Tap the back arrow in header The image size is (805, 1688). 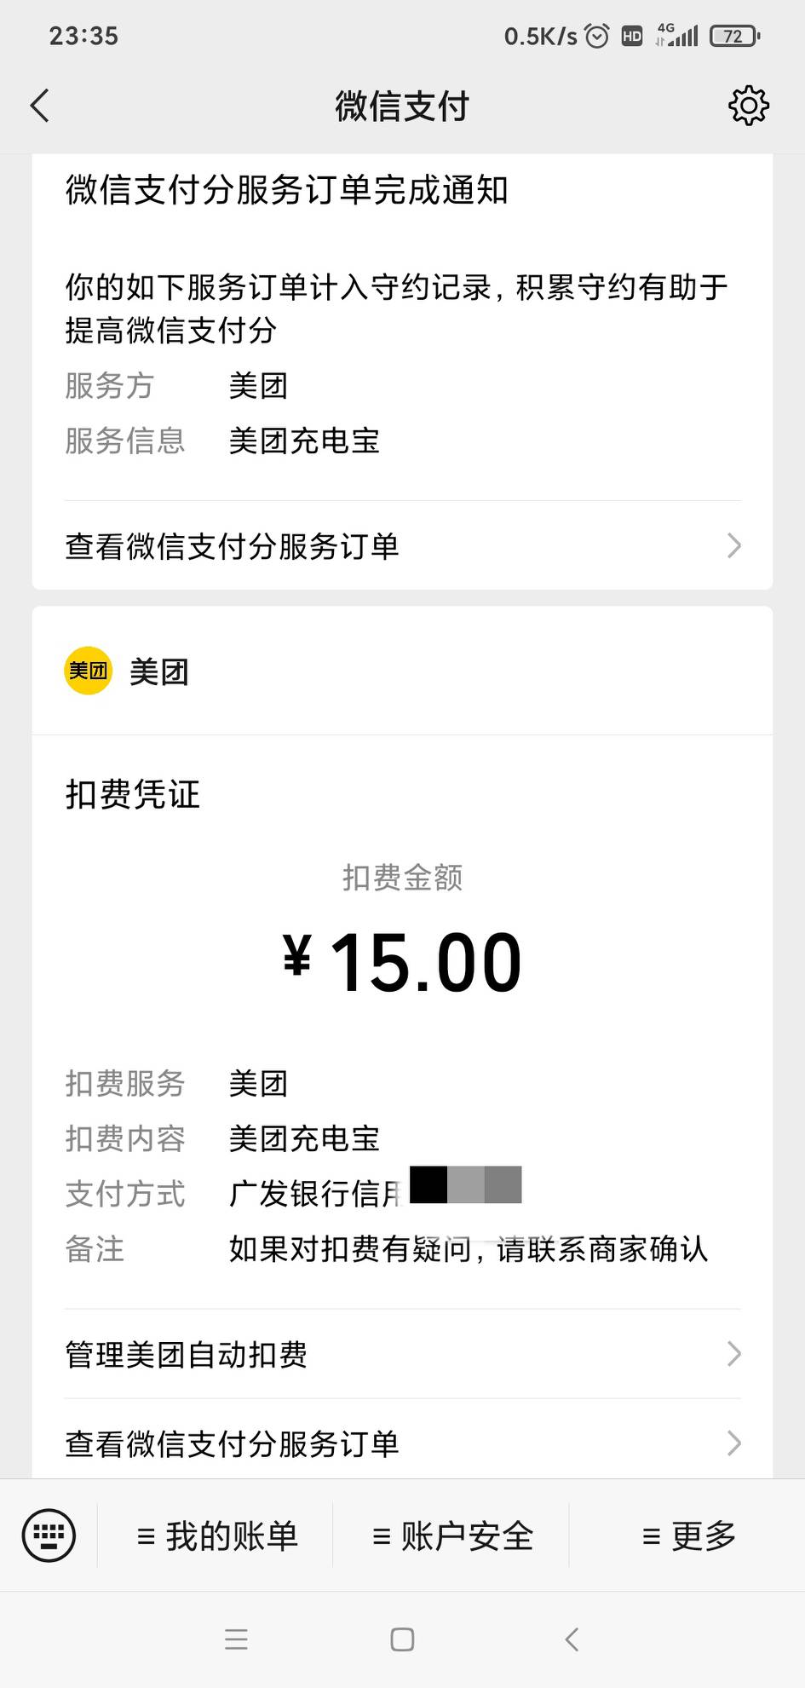point(40,106)
